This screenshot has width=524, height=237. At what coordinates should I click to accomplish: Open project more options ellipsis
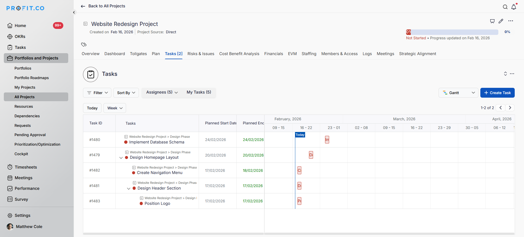pyautogui.click(x=511, y=21)
